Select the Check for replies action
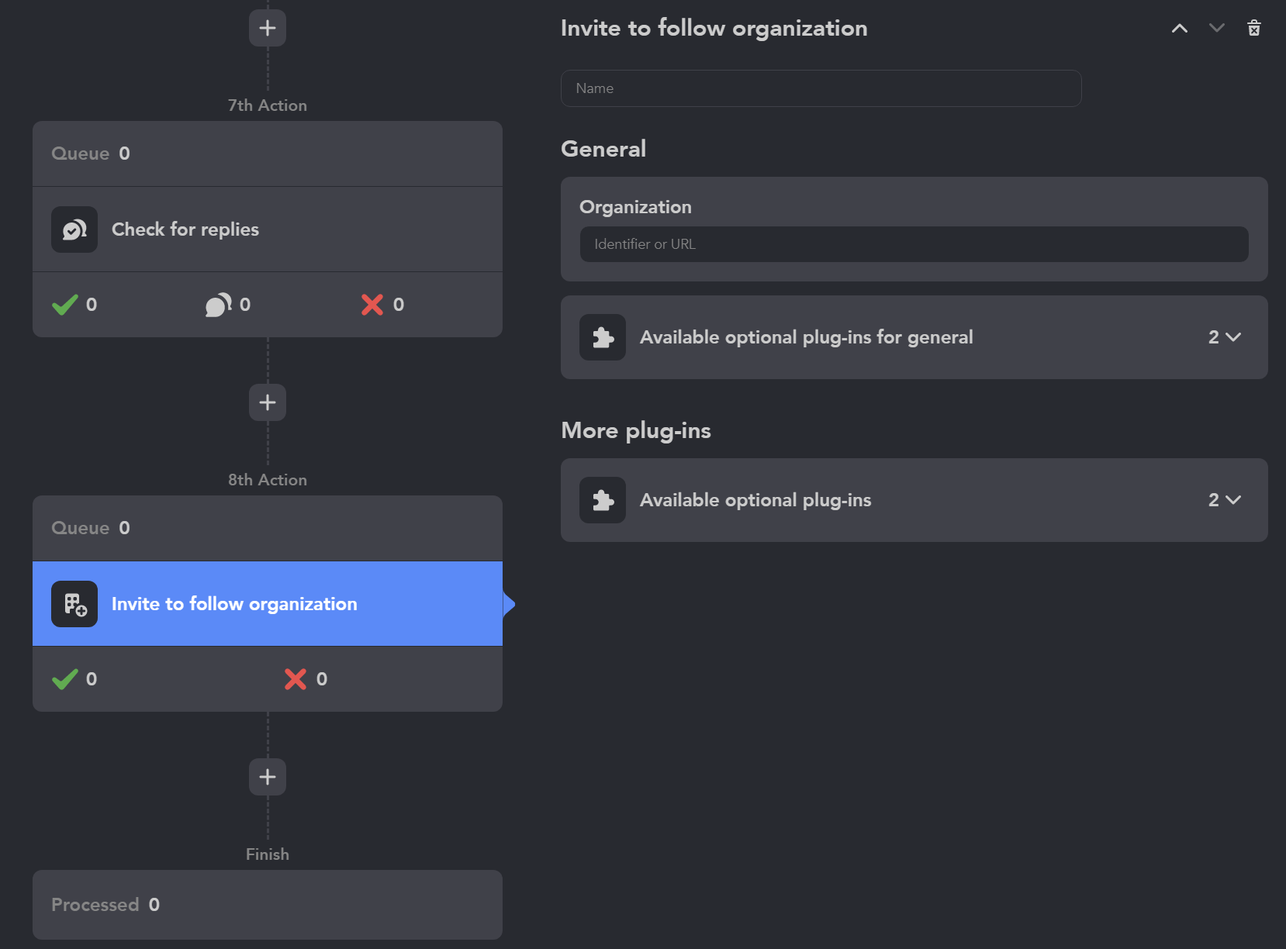The image size is (1286, 949). (x=268, y=229)
